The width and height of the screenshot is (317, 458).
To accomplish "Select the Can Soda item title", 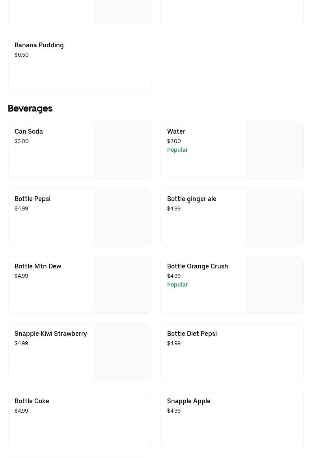I will [x=29, y=132].
